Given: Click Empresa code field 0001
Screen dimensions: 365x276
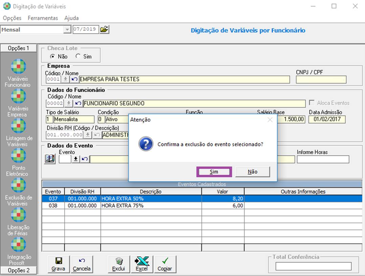Looking at the screenshot, I should tap(53, 79).
